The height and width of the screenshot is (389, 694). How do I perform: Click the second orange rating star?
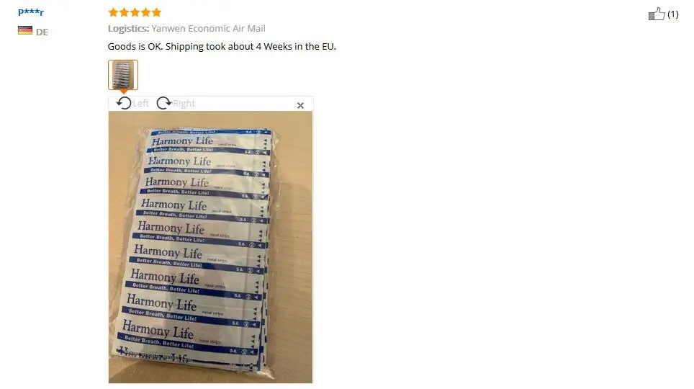124,12
